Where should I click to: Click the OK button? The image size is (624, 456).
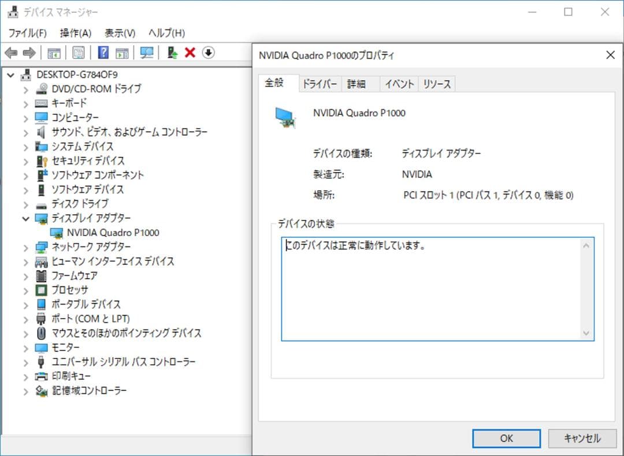506,438
